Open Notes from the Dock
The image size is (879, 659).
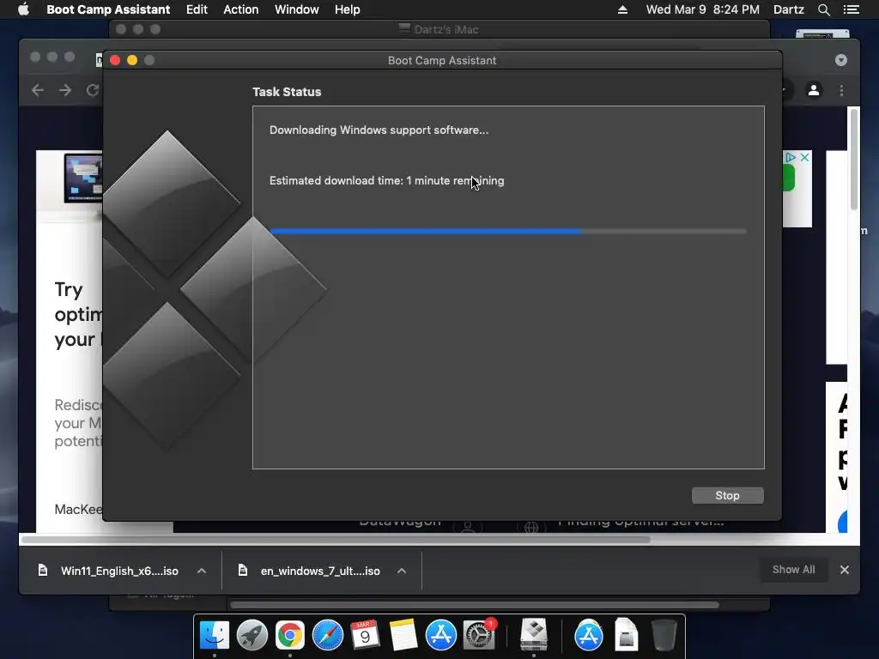tap(403, 636)
